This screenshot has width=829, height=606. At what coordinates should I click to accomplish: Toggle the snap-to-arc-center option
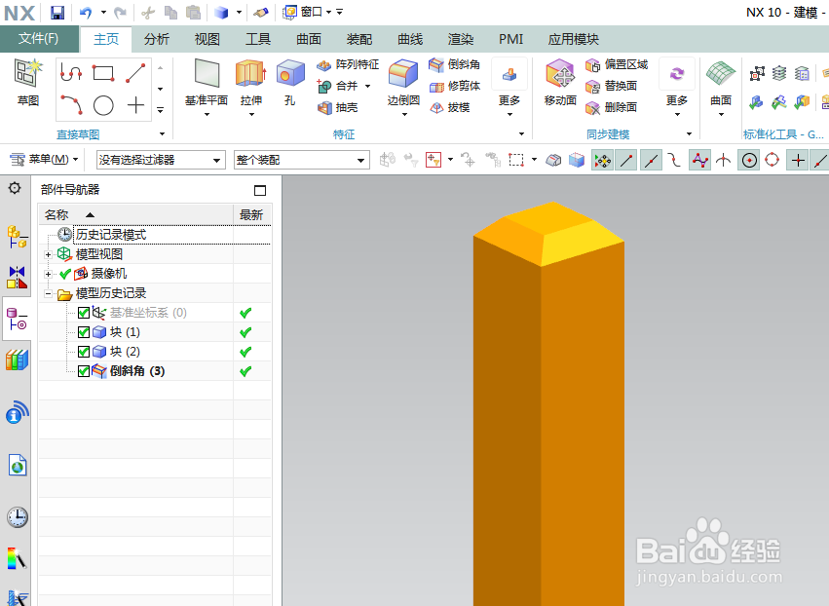pyautogui.click(x=749, y=160)
